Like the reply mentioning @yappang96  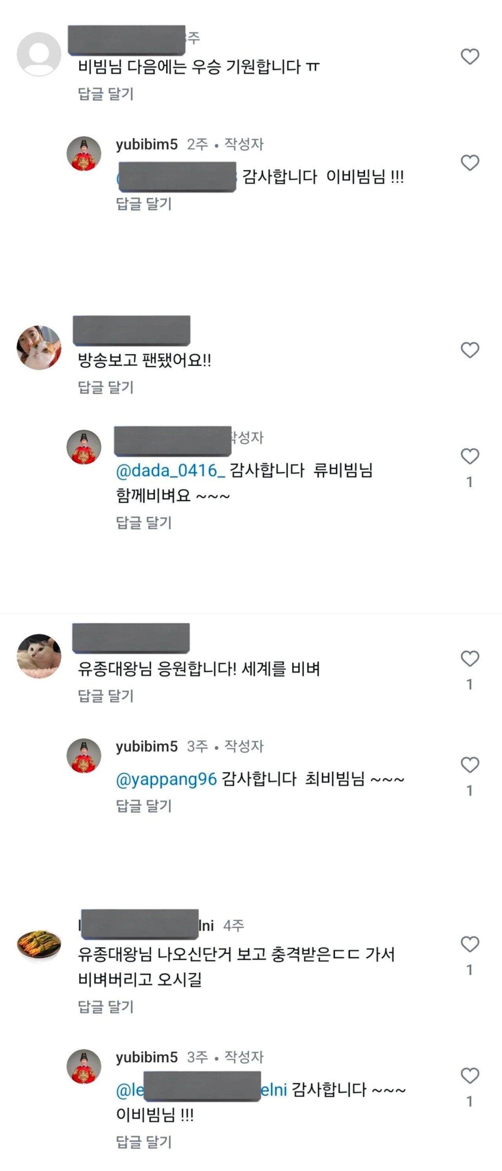(x=470, y=765)
